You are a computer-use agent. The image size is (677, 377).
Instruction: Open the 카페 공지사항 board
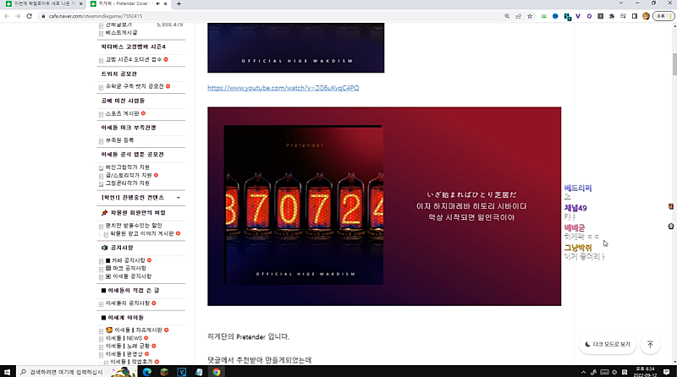pyautogui.click(x=129, y=260)
